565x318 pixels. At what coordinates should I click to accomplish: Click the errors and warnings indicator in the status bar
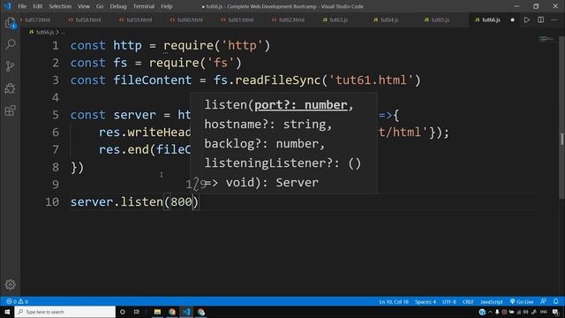(x=17, y=301)
